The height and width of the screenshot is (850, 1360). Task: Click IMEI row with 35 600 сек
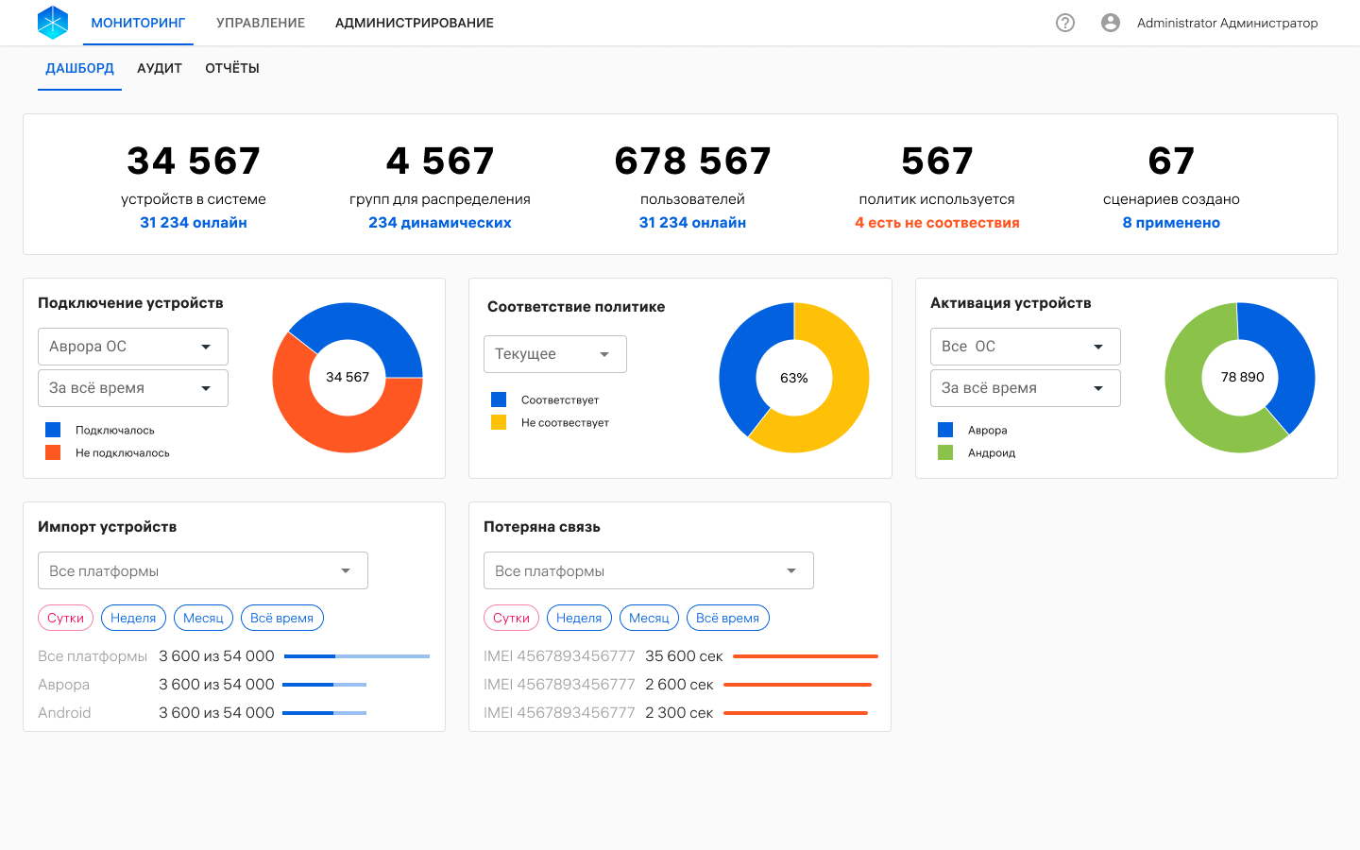point(681,656)
